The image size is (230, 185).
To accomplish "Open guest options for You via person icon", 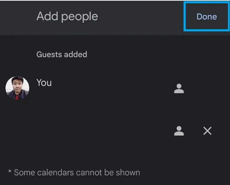I will pos(179,89).
